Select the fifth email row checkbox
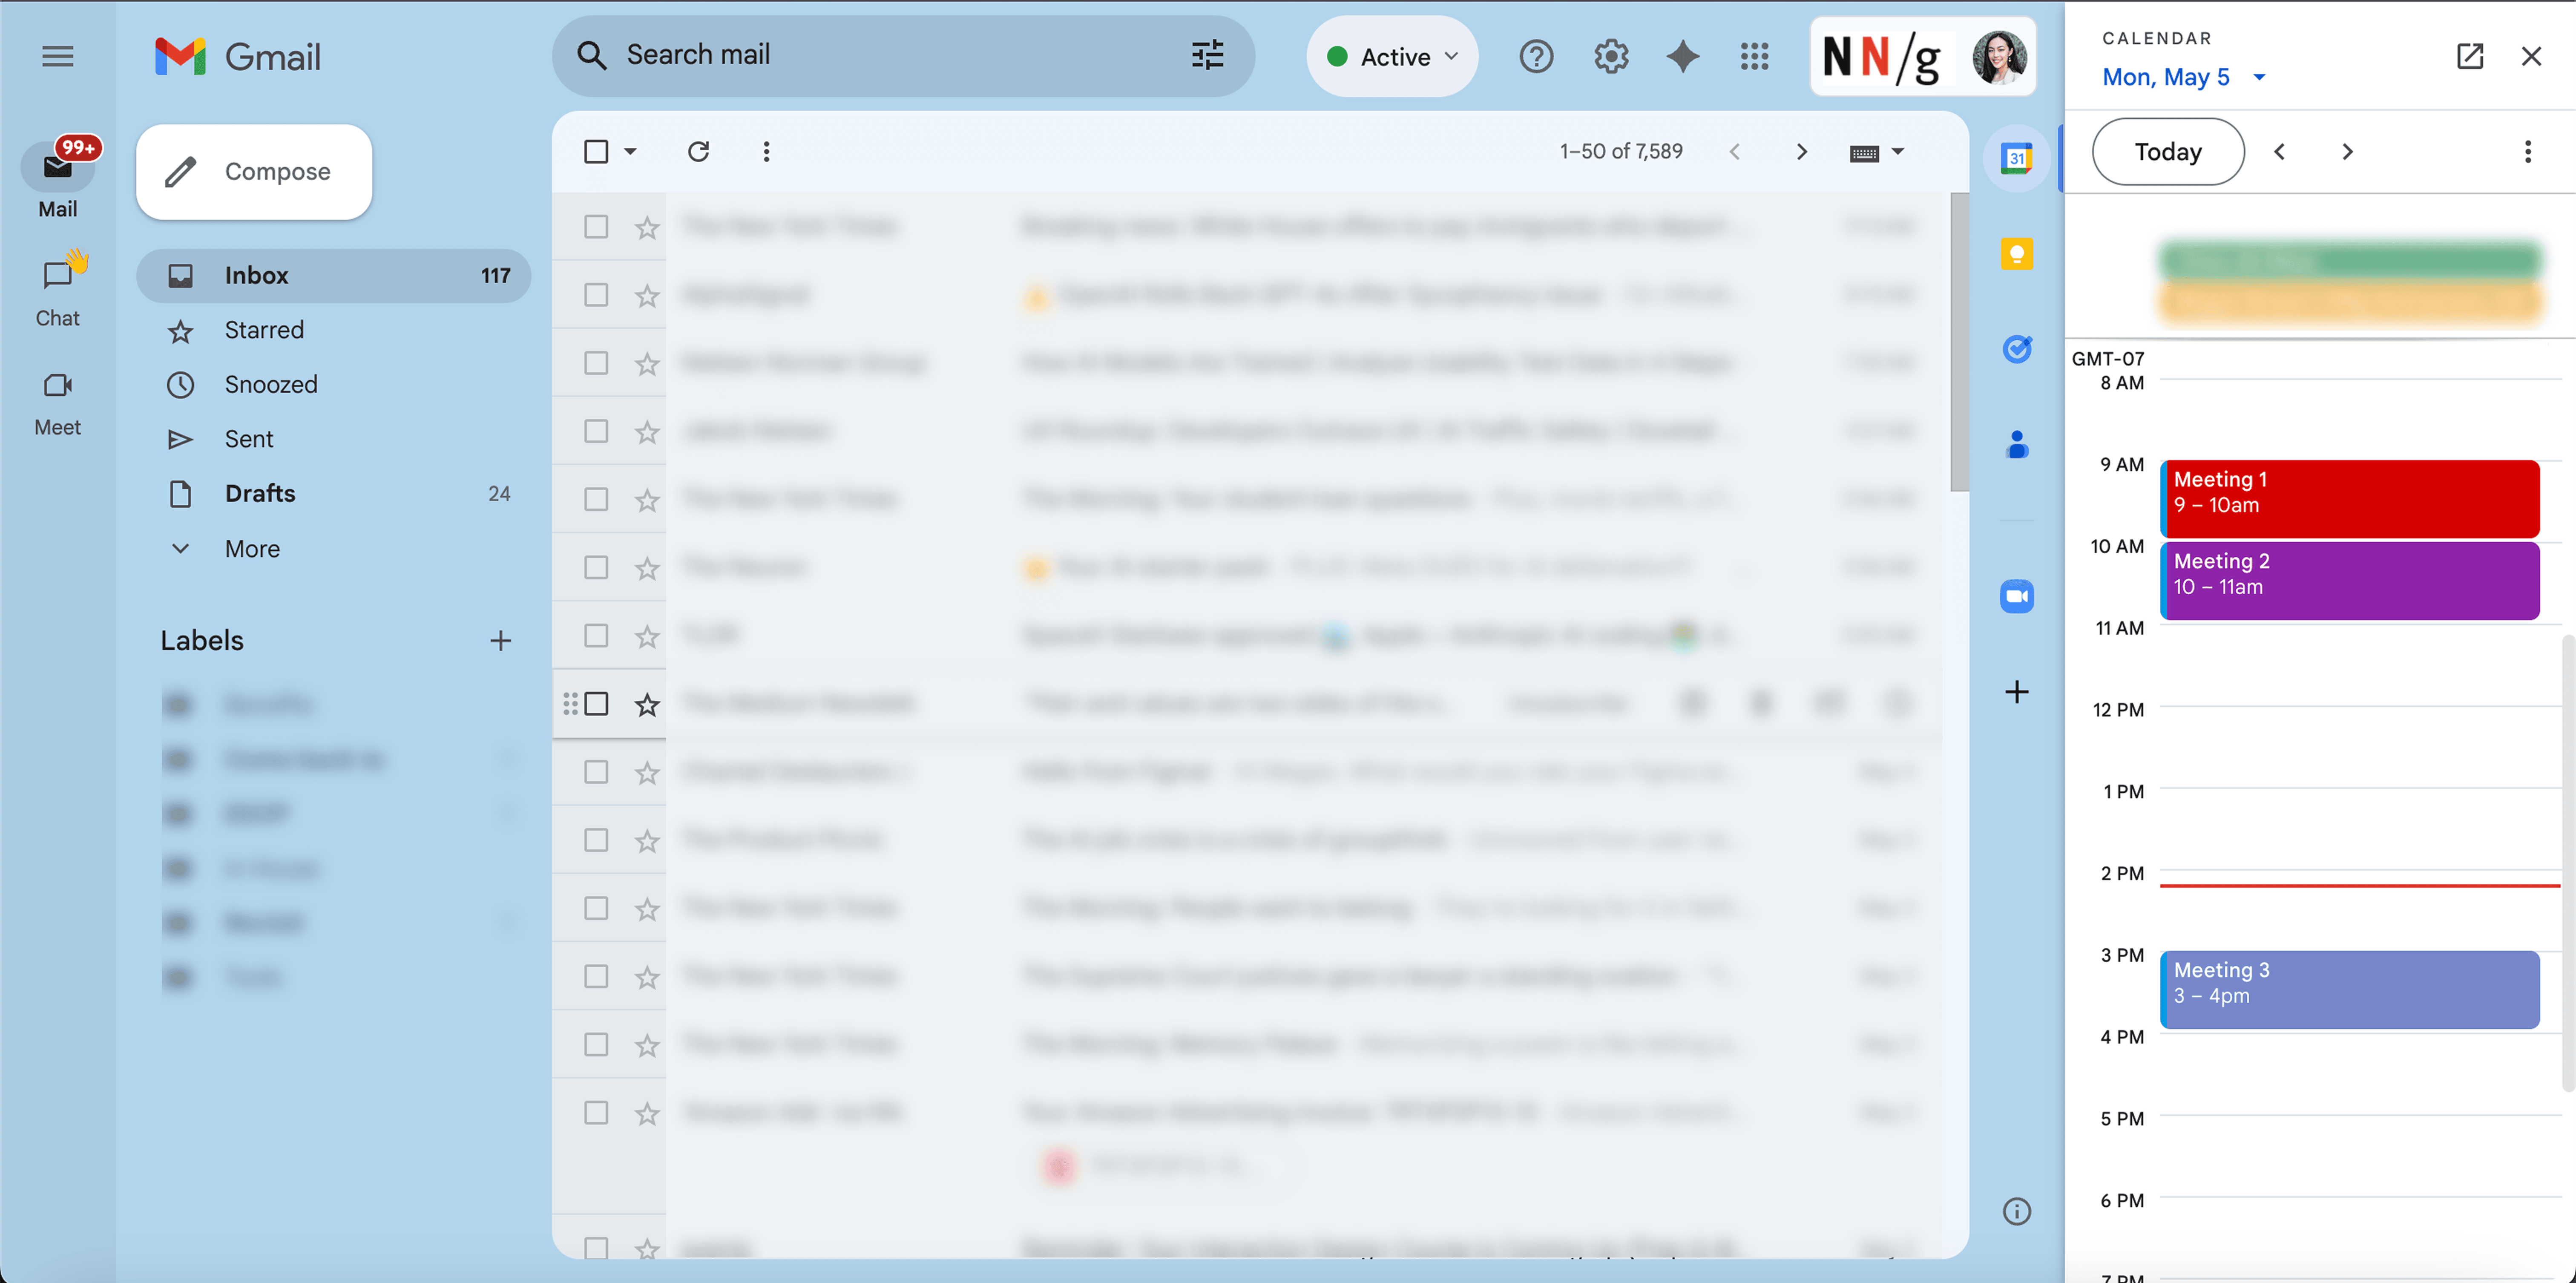This screenshot has height=1283, width=2576. tap(596, 499)
